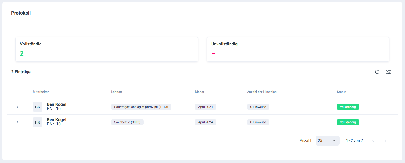This screenshot has width=405, height=163.
Task: Select the Unvollständig summary card
Action: click(298, 49)
